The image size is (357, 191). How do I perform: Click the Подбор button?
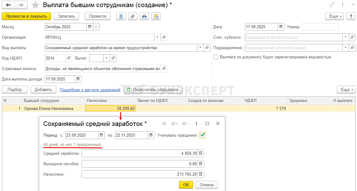[15, 89]
